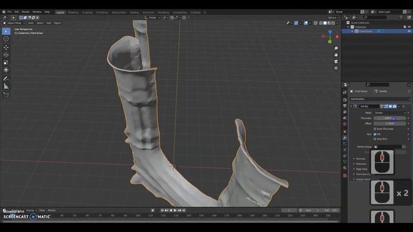Pick the Rotate tool

(6, 55)
